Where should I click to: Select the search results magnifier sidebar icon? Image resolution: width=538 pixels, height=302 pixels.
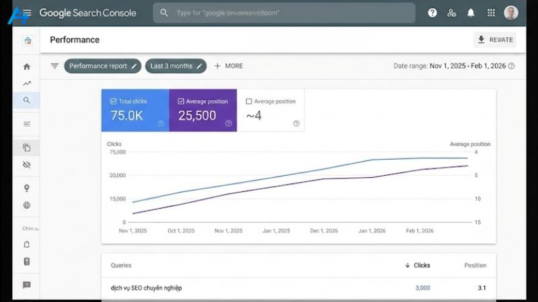[26, 100]
